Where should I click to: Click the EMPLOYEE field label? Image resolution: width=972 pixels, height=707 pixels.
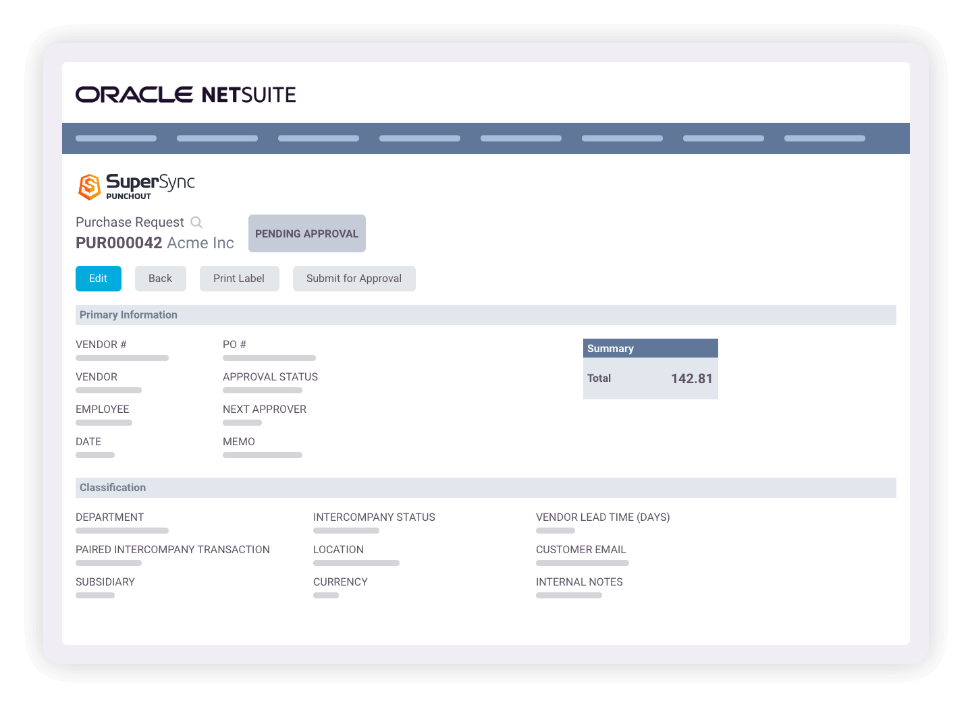tap(103, 409)
